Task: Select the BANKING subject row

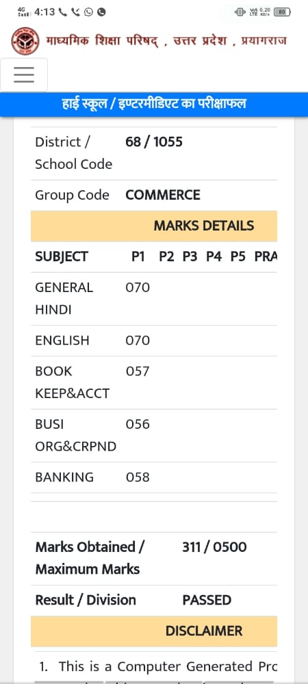Action: coord(154,477)
